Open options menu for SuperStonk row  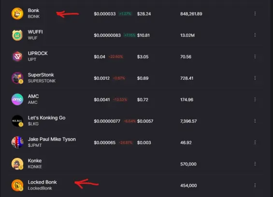click(x=255, y=78)
